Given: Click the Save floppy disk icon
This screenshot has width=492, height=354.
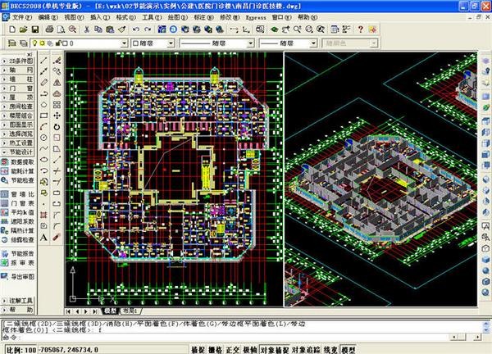Looking at the screenshot, I should click(34, 29).
